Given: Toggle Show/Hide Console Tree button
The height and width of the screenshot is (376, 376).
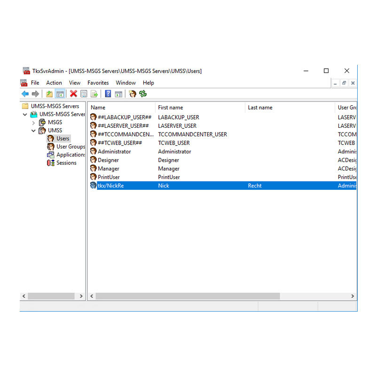Looking at the screenshot, I should click(x=60, y=94).
